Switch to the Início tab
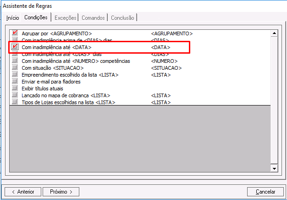Image resolution: width=287 pixels, height=200 pixels. [x=12, y=18]
